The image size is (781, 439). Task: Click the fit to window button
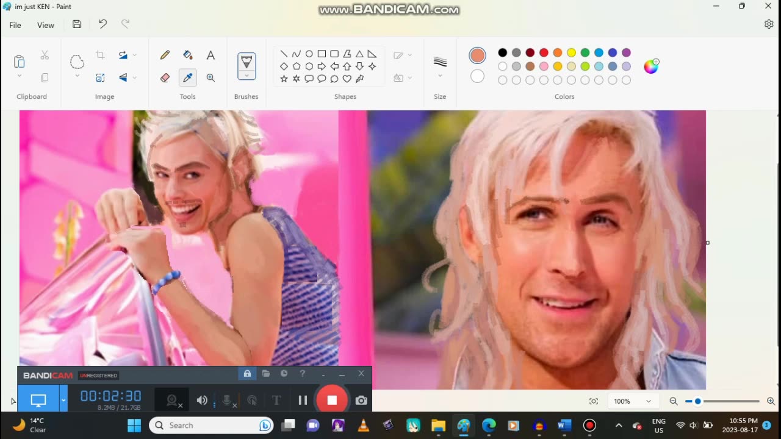pyautogui.click(x=594, y=401)
